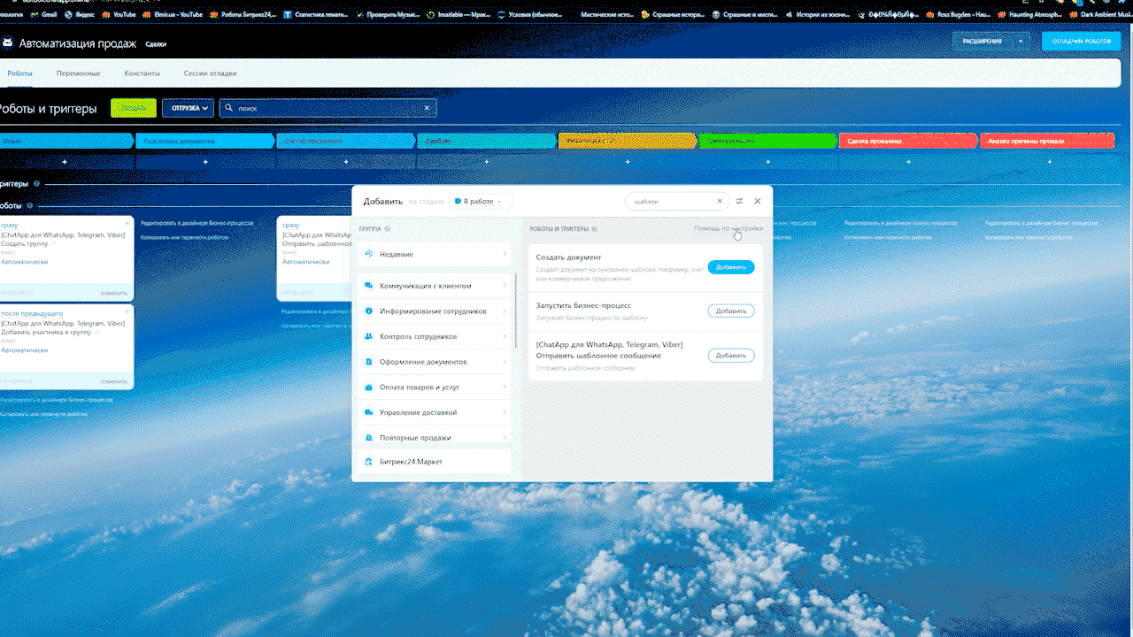Open the Сессии отладки tab

click(x=210, y=73)
